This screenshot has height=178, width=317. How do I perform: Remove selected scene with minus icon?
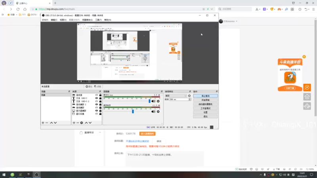[47, 123]
